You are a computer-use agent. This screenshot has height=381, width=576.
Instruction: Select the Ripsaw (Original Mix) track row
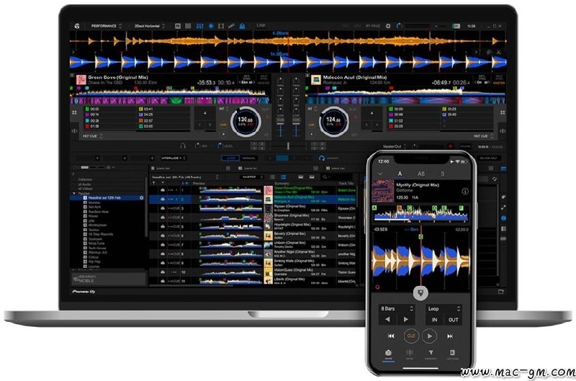tap(252, 208)
